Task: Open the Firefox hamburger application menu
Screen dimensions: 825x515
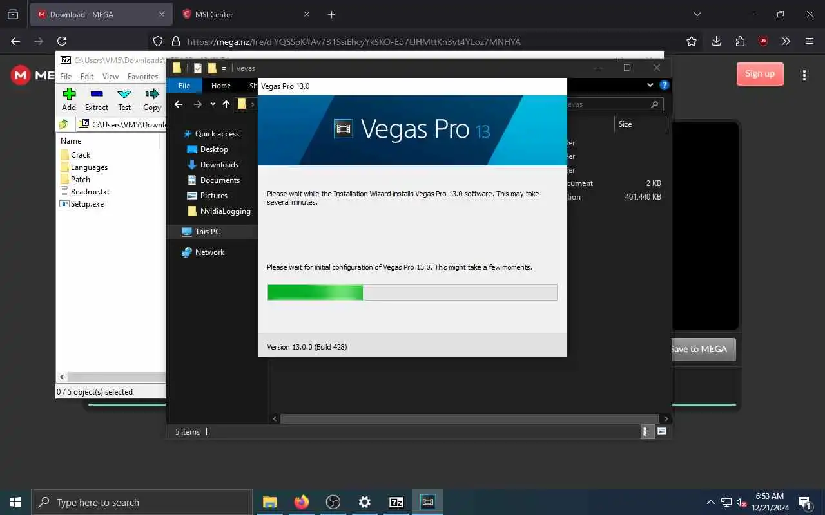Action: pos(810,41)
